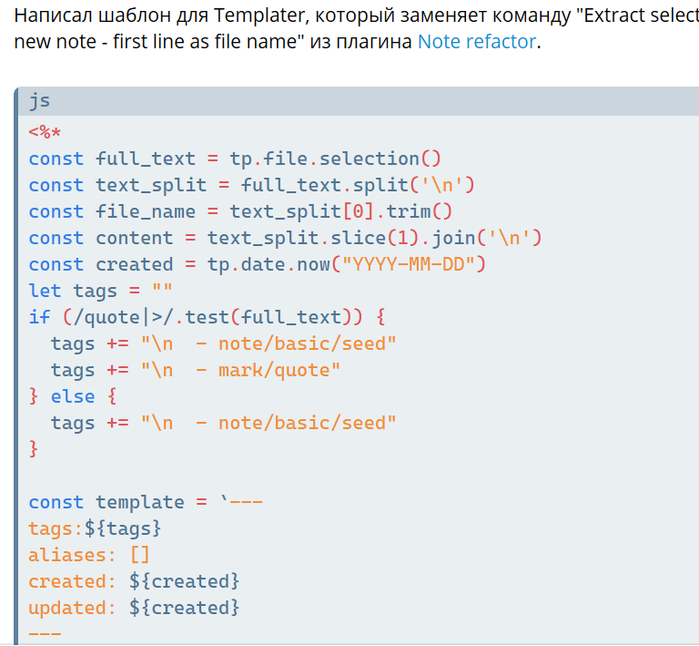Click the line 'if (/quote|>/.test(full_text)) {'

[207, 317]
